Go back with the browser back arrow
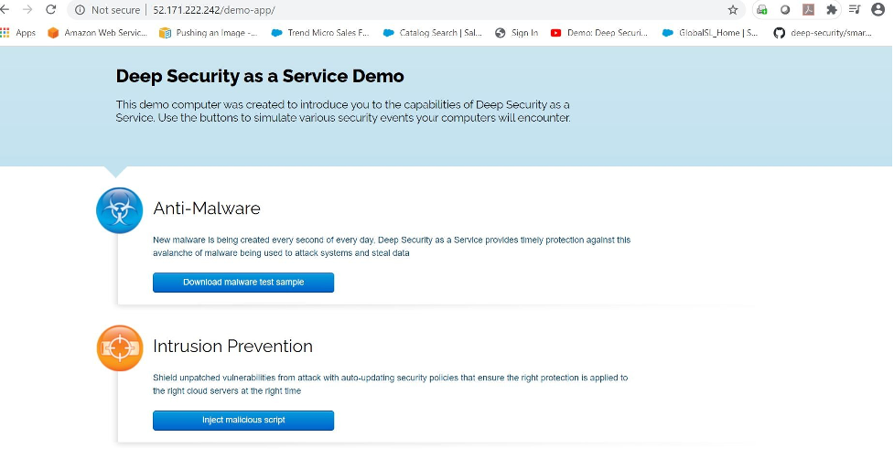The height and width of the screenshot is (459, 894). (5, 10)
